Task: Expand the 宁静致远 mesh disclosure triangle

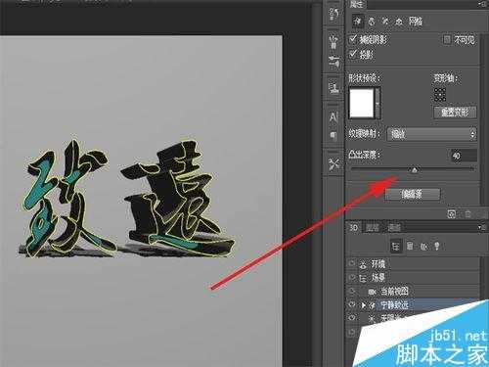Action: (x=363, y=305)
